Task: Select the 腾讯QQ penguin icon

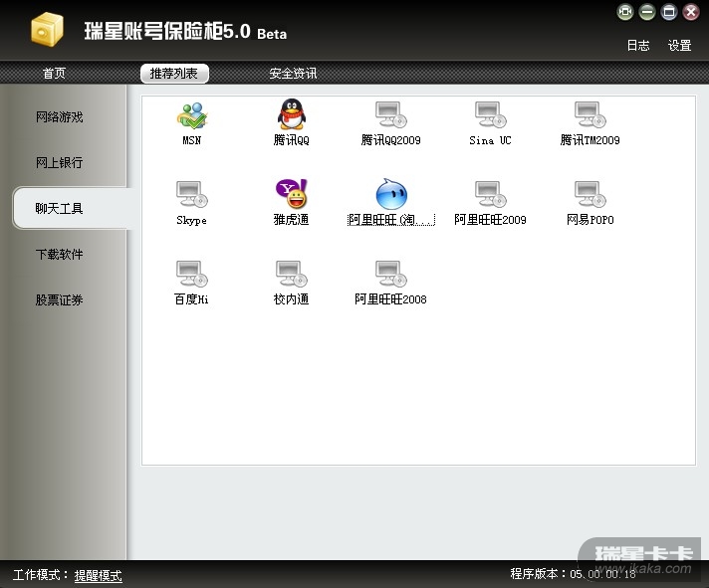Action: [x=292, y=114]
